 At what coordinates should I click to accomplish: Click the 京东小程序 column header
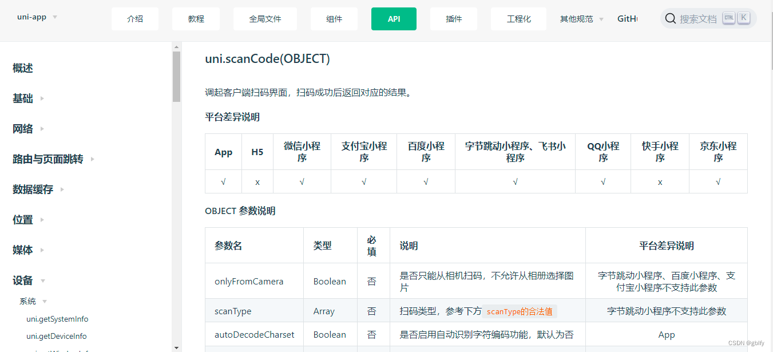tap(718, 152)
